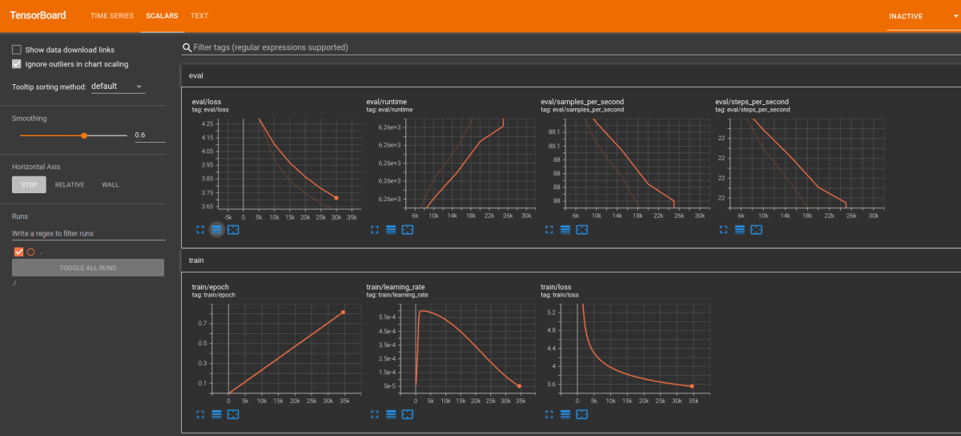This screenshot has height=436, width=961.
Task: Focus the regex filter runs field
Action: pyautogui.click(x=88, y=233)
